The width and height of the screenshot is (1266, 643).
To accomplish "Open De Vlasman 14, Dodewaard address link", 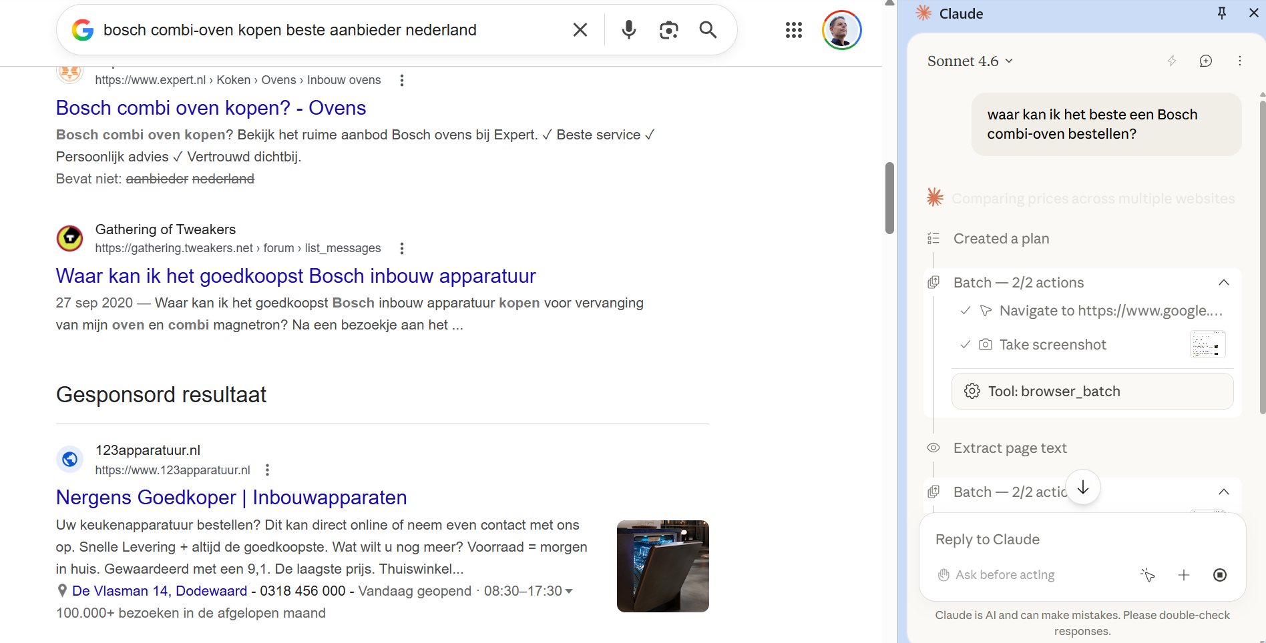I will pos(160,591).
